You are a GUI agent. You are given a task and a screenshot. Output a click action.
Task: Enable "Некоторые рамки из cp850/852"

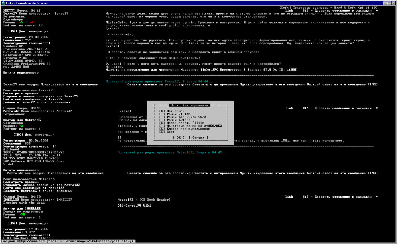tap(162, 126)
